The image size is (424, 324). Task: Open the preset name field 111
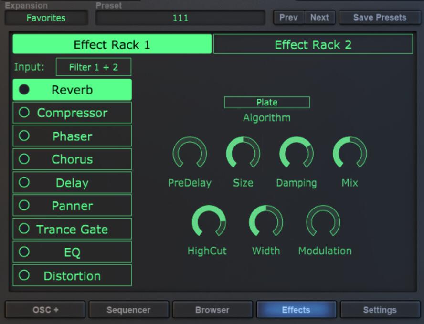pyautogui.click(x=180, y=18)
